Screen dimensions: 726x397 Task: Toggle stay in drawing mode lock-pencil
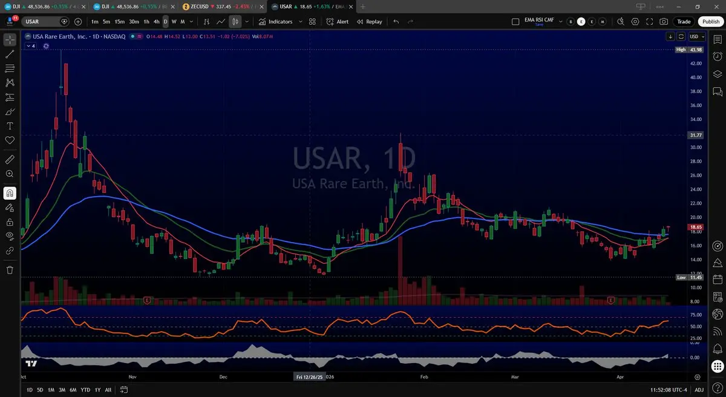(10, 208)
